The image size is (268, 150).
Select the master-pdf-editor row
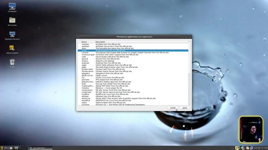(x=133, y=86)
